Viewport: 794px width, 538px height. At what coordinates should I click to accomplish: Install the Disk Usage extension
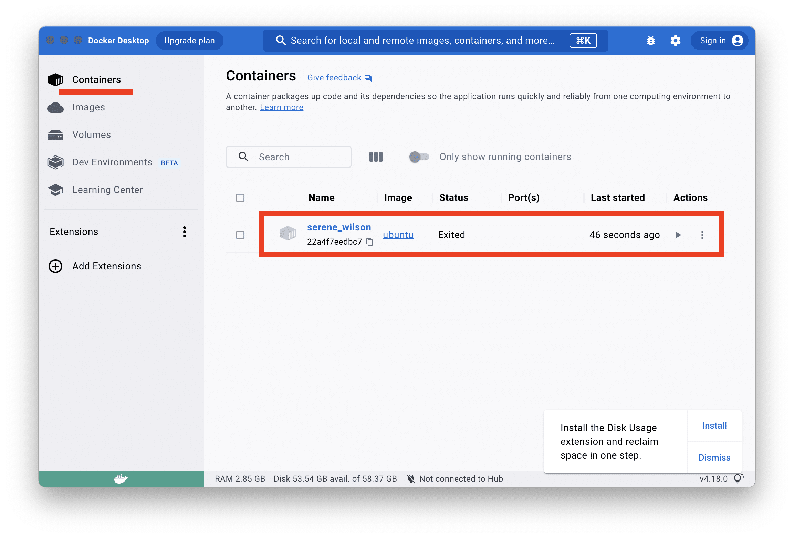[714, 426]
